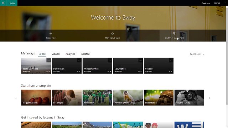Click the My Sways heading

tap(28, 53)
